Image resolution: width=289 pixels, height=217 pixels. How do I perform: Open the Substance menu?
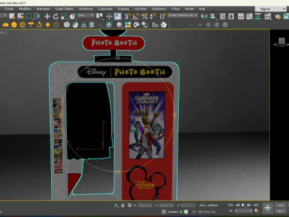click(x=159, y=9)
